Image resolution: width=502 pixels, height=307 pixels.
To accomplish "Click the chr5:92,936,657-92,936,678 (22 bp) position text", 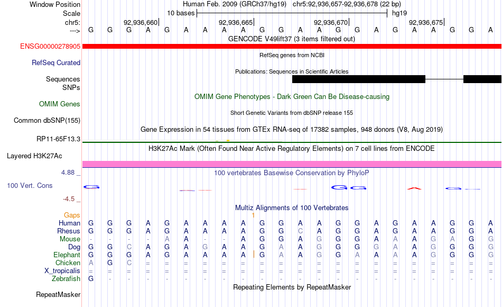I will [347, 4].
